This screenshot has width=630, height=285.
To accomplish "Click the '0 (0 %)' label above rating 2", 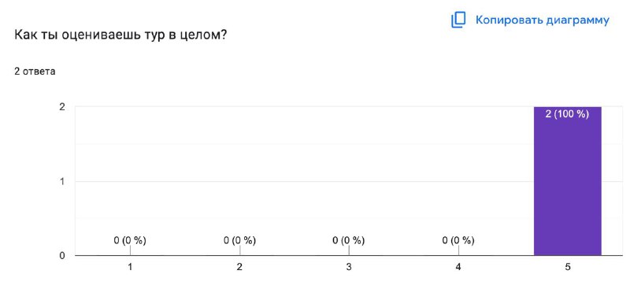I will [x=239, y=240].
